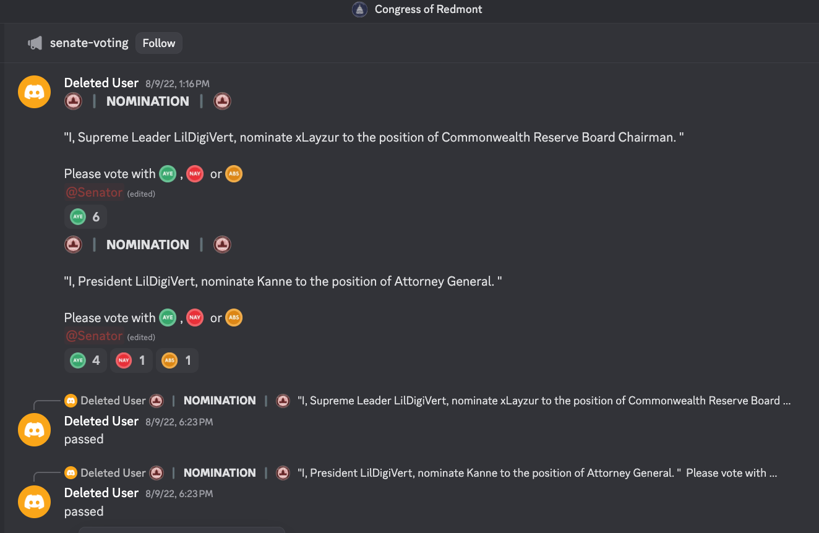Image resolution: width=819 pixels, height=533 pixels.
Task: Toggle the AYE reaction with 4 votes
Action: coord(85,360)
